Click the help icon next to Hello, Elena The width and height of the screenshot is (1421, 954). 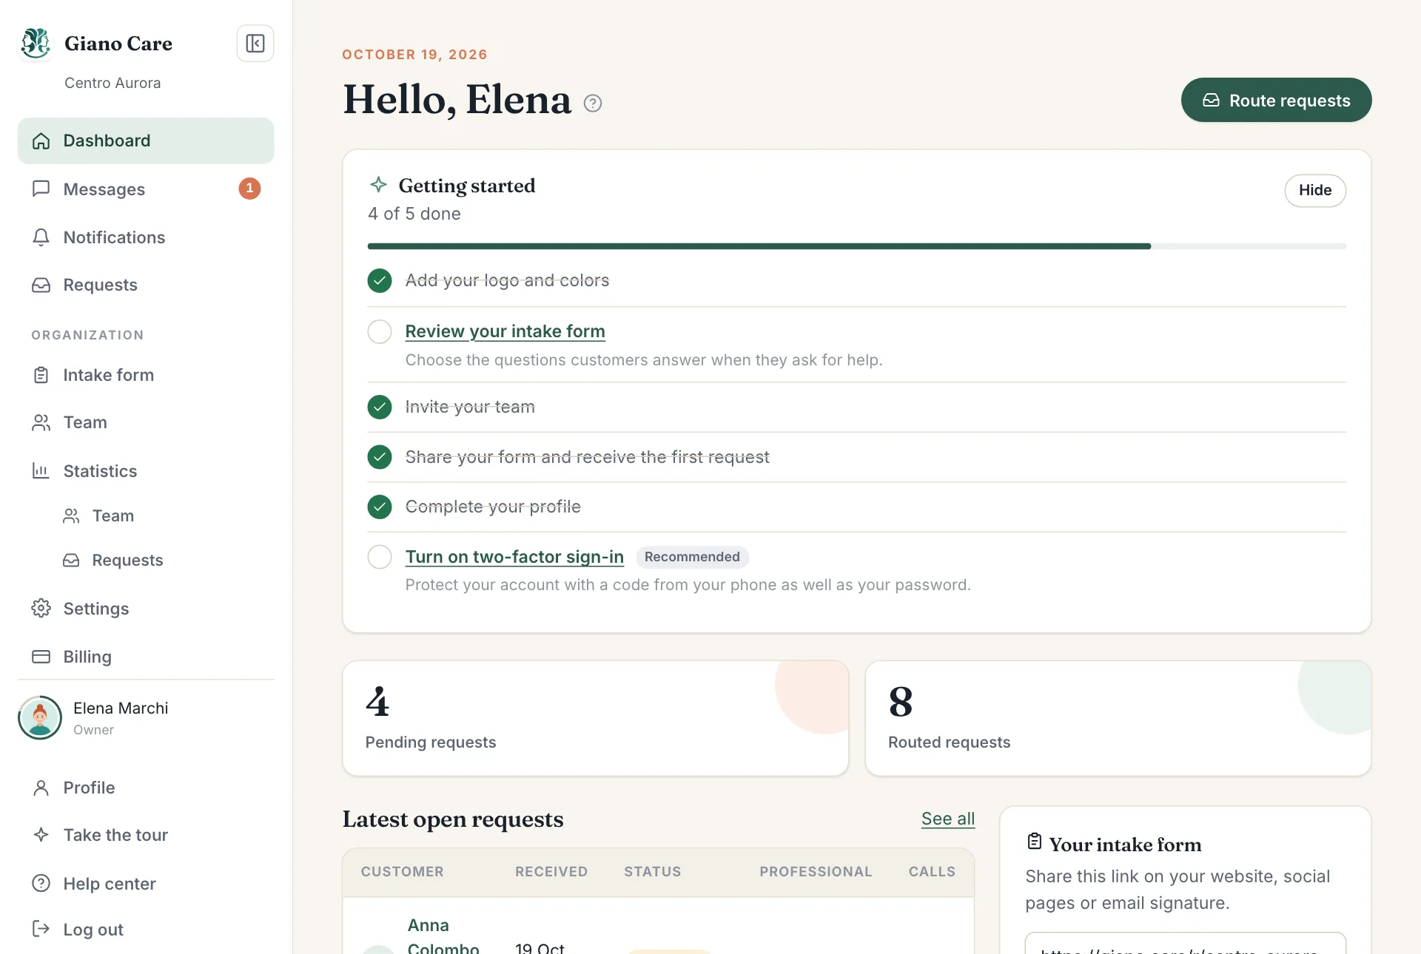[x=593, y=104]
